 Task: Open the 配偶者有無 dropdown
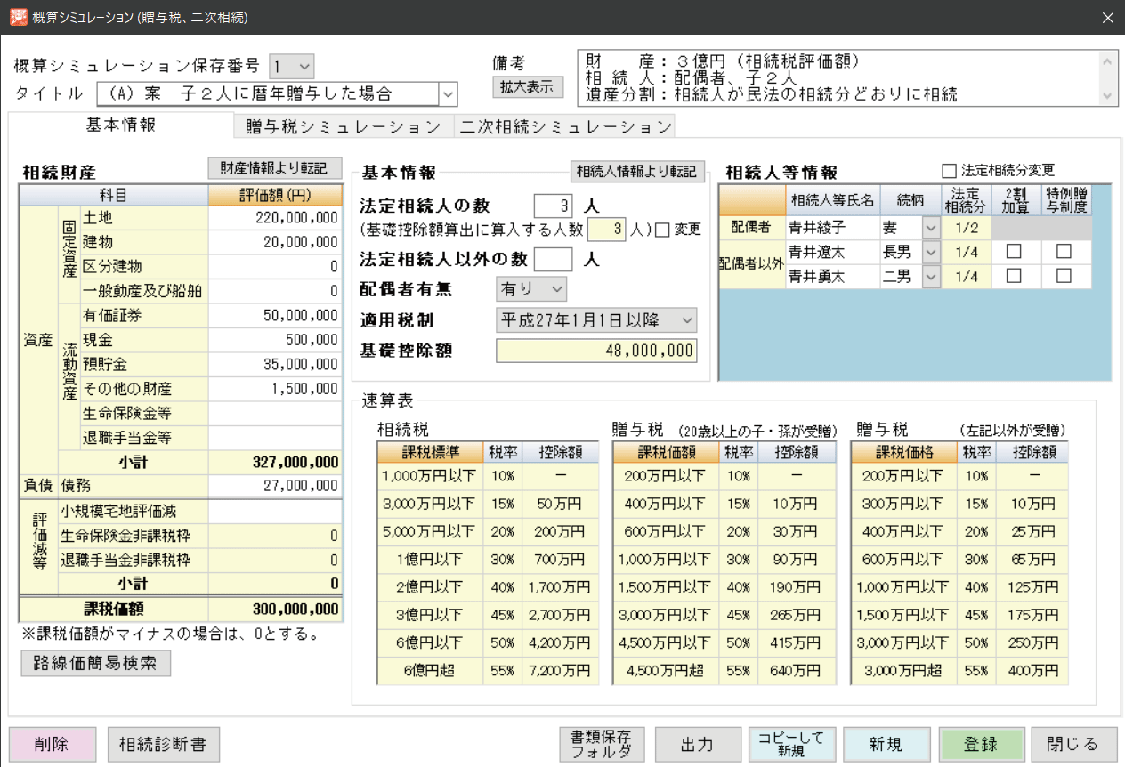point(557,288)
